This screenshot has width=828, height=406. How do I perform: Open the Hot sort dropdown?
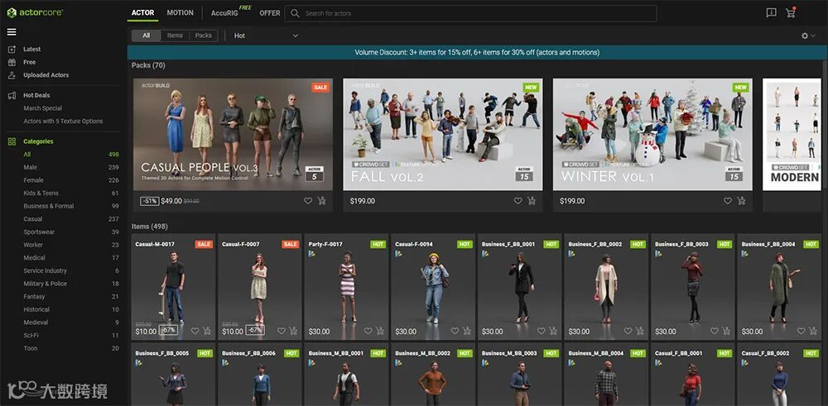point(266,36)
